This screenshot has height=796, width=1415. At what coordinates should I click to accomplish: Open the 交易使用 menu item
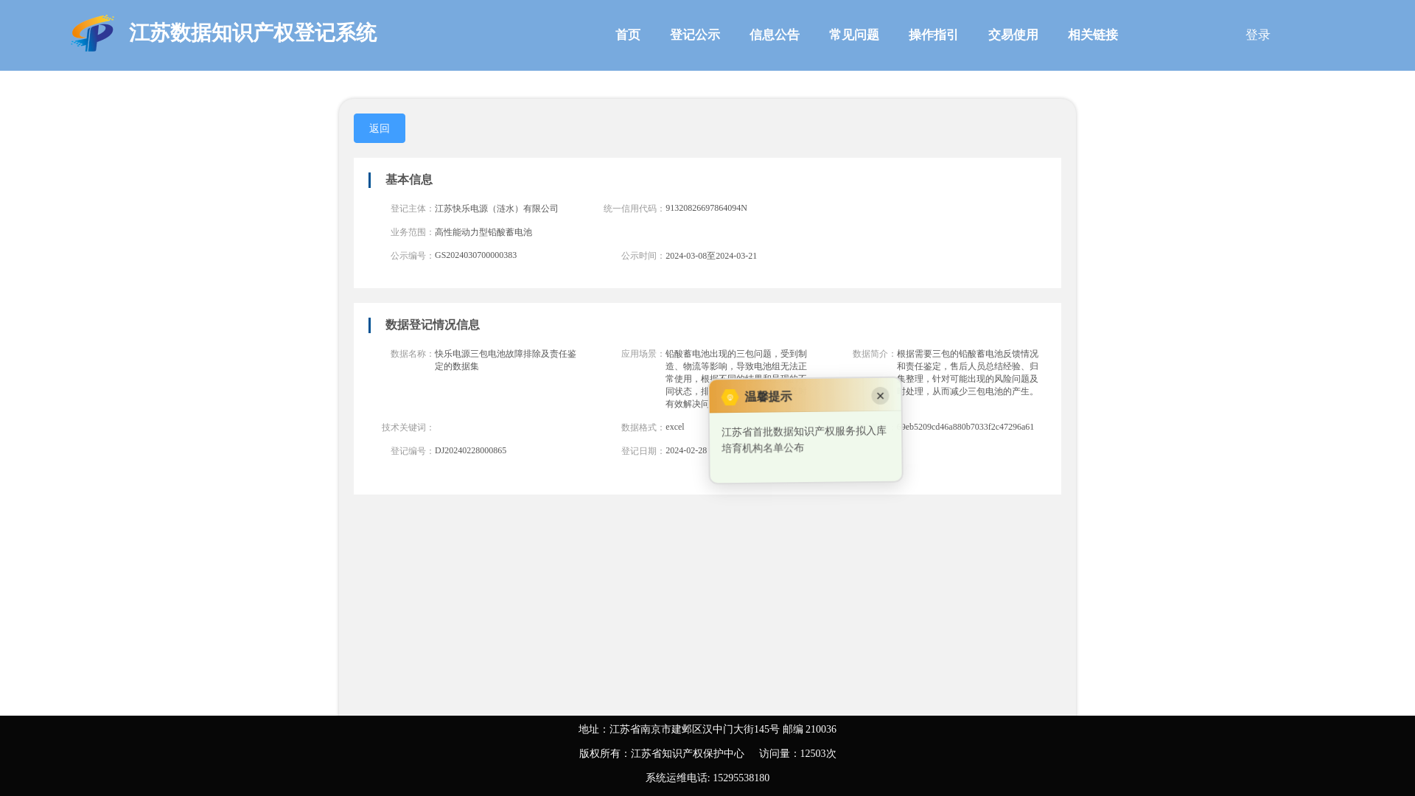pyautogui.click(x=1013, y=35)
